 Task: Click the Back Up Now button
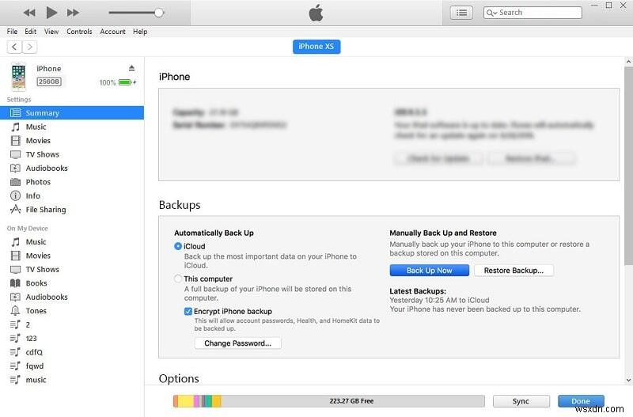[429, 271]
